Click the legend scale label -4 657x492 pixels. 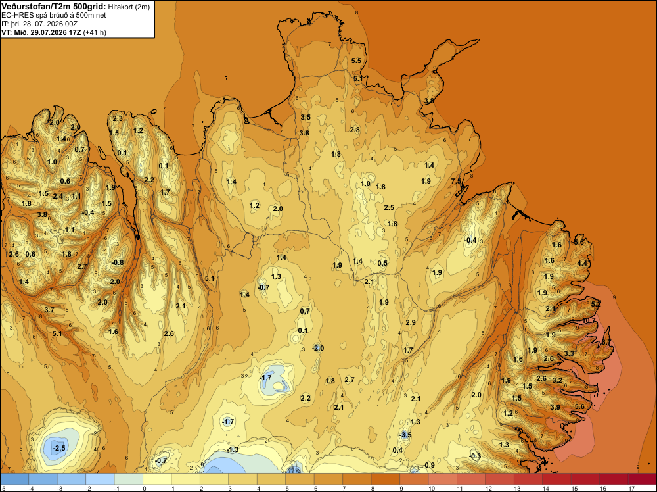[x=31, y=488]
